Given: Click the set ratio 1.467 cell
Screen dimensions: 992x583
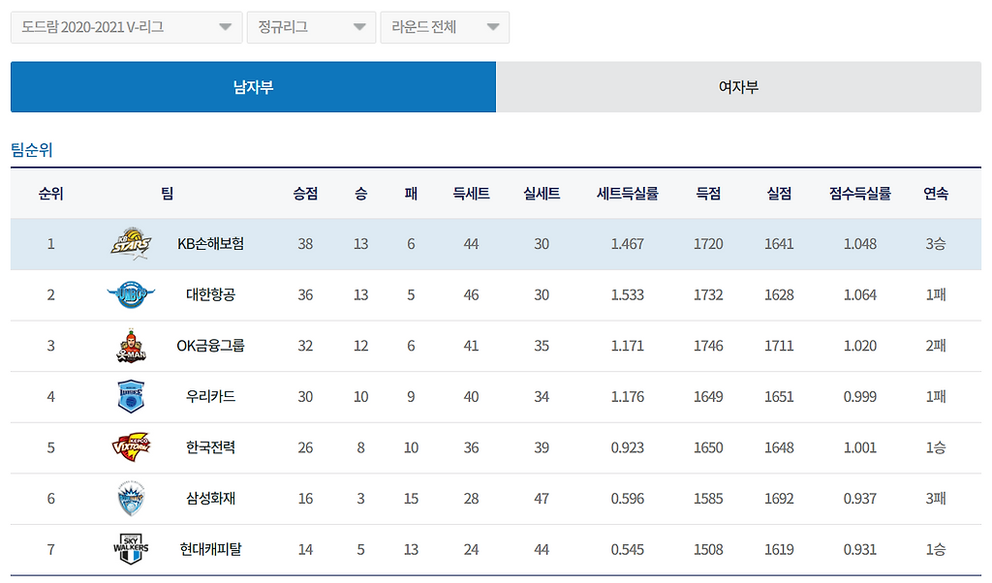Looking at the screenshot, I should coord(628,244).
